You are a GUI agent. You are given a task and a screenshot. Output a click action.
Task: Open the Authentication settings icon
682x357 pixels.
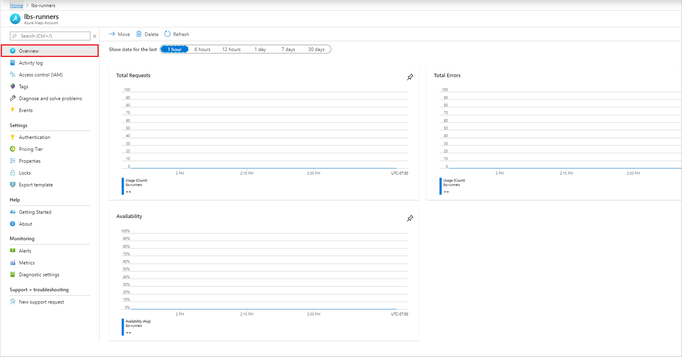coord(13,137)
